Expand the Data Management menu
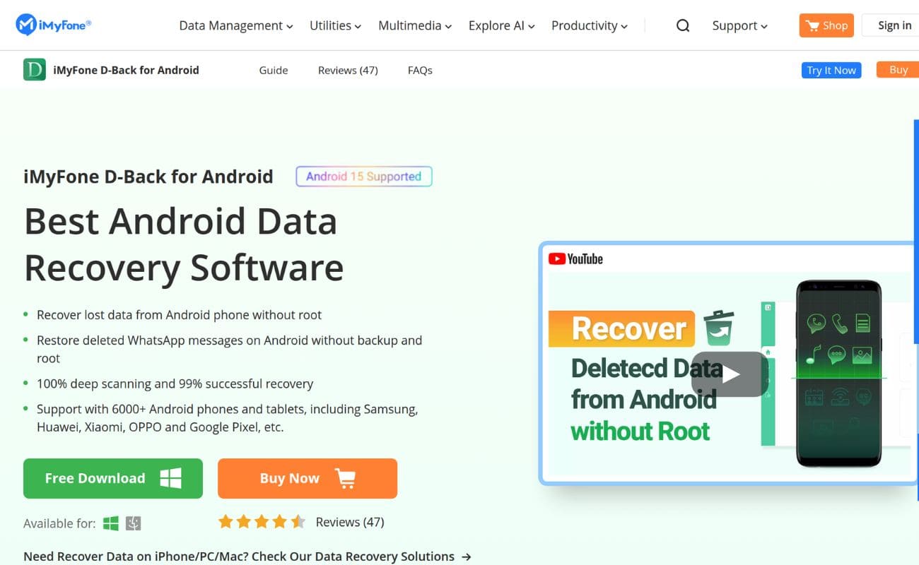The width and height of the screenshot is (919, 565). (235, 25)
